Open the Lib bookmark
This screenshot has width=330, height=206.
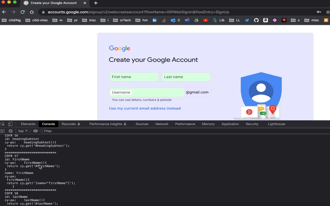tap(219, 20)
